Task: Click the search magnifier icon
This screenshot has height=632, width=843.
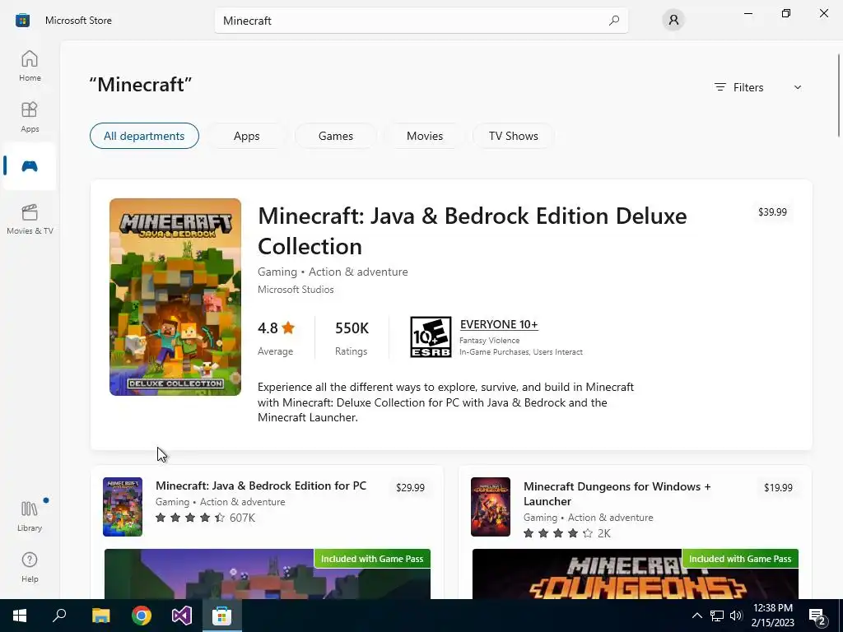Action: (x=614, y=21)
